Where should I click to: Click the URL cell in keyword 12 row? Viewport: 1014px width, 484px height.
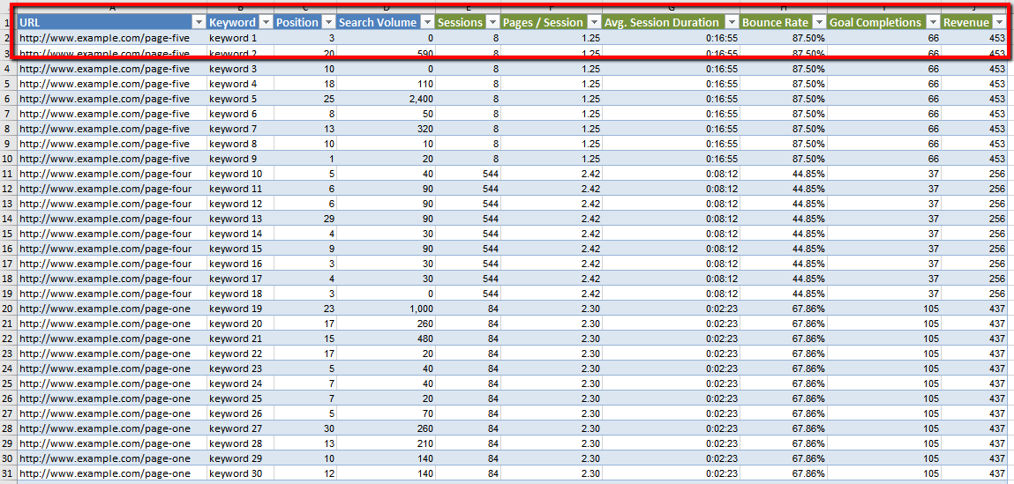pyautogui.click(x=112, y=204)
